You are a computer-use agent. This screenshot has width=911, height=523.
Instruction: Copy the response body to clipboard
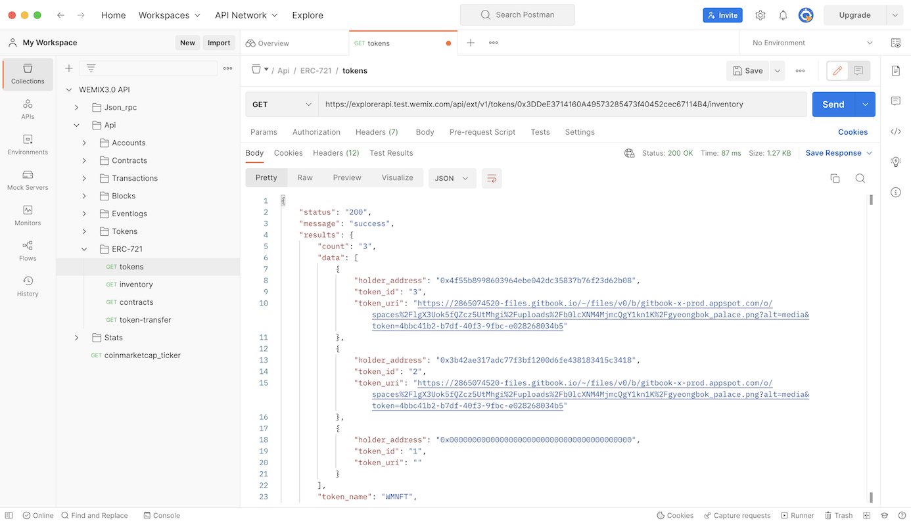(x=835, y=178)
